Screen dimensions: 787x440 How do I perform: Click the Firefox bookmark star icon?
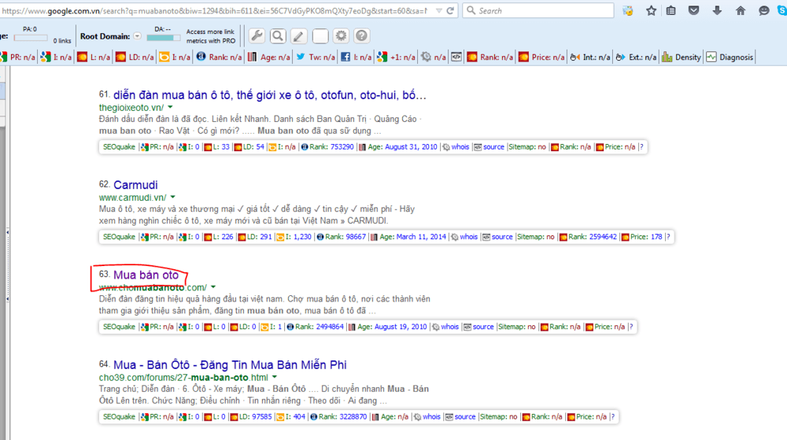(651, 10)
